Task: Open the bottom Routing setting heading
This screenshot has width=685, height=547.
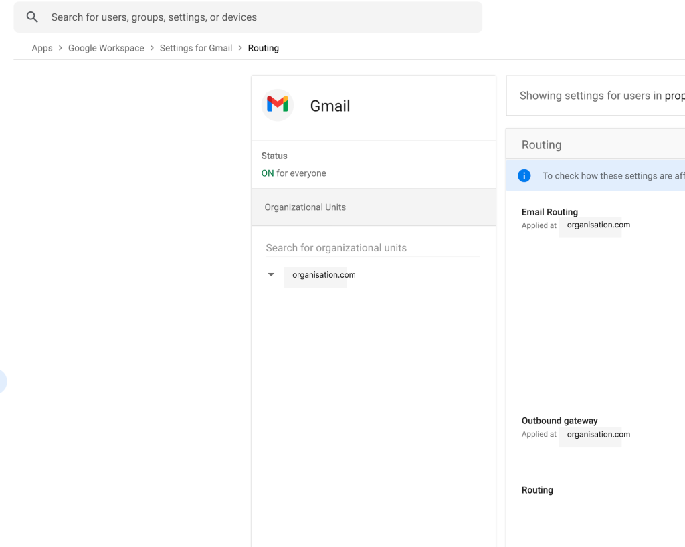Action: tap(537, 489)
